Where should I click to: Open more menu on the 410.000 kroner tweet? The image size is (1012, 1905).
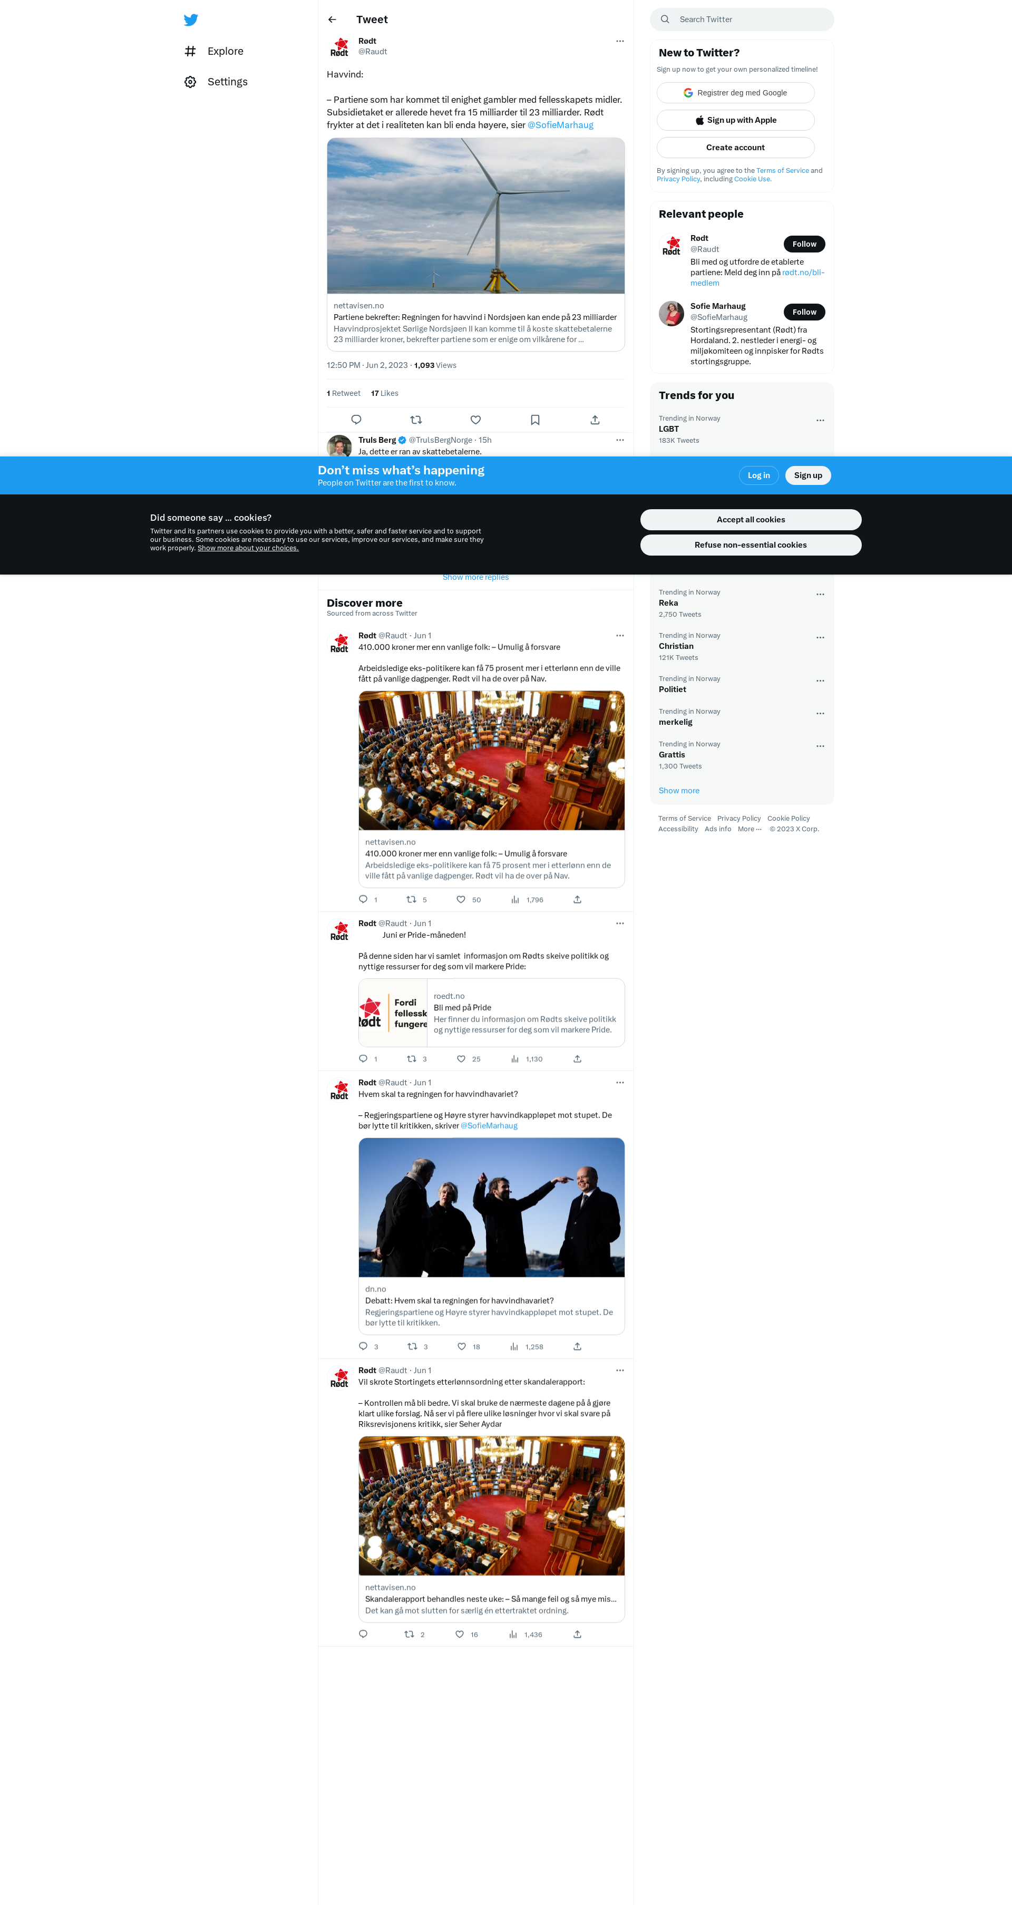click(x=619, y=636)
